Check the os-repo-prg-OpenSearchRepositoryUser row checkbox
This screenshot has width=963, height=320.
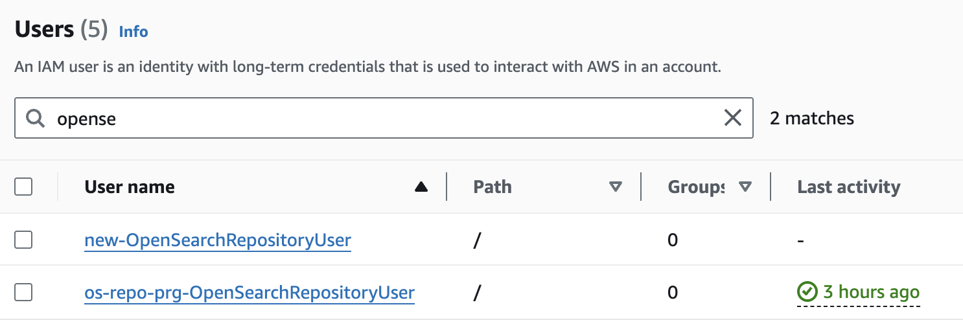23,293
